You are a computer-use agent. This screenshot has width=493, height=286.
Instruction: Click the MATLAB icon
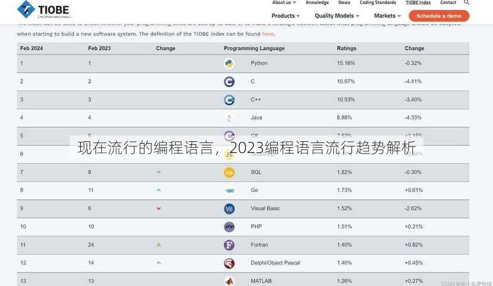pyautogui.click(x=229, y=281)
